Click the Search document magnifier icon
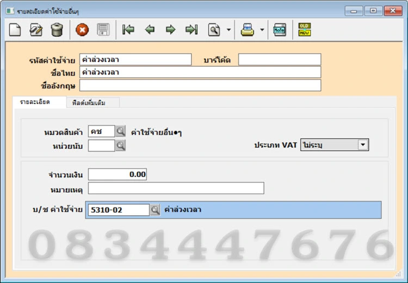The image size is (408, 283). pos(214,30)
